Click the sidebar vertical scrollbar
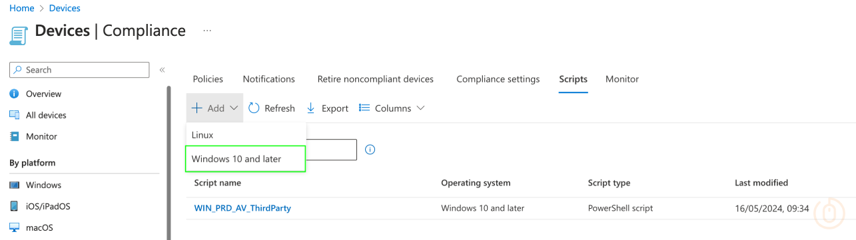Image resolution: width=856 pixels, height=240 pixels. coord(168,162)
